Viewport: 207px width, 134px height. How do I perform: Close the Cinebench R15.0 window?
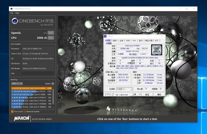[x=194, y=9]
